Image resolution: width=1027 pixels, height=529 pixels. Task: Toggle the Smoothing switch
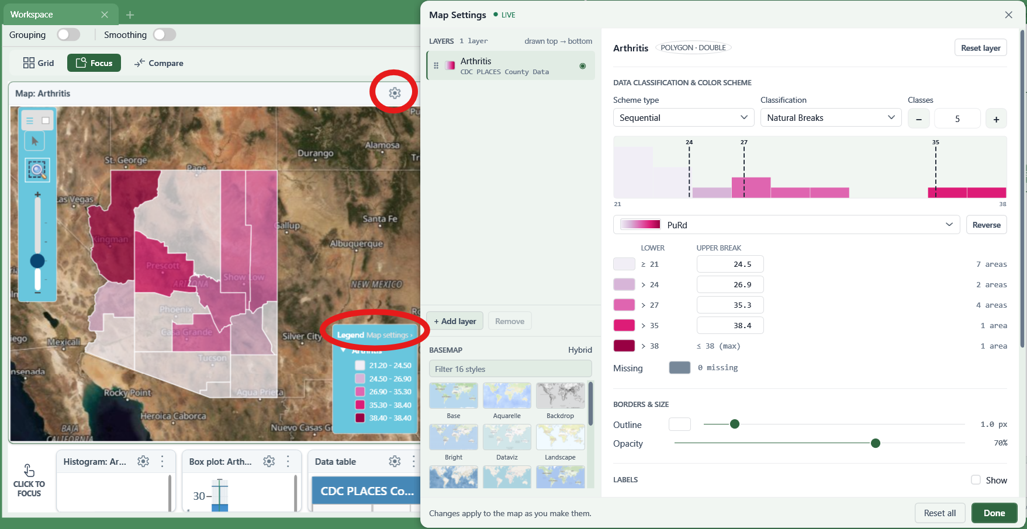click(164, 34)
